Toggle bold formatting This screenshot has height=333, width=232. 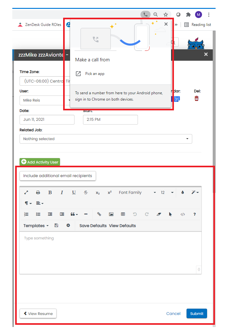[x=50, y=192]
